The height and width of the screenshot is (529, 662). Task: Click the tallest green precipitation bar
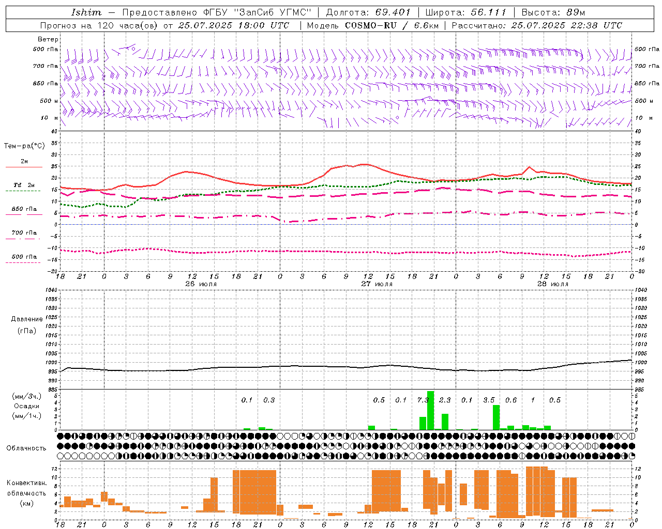pyautogui.click(x=430, y=411)
